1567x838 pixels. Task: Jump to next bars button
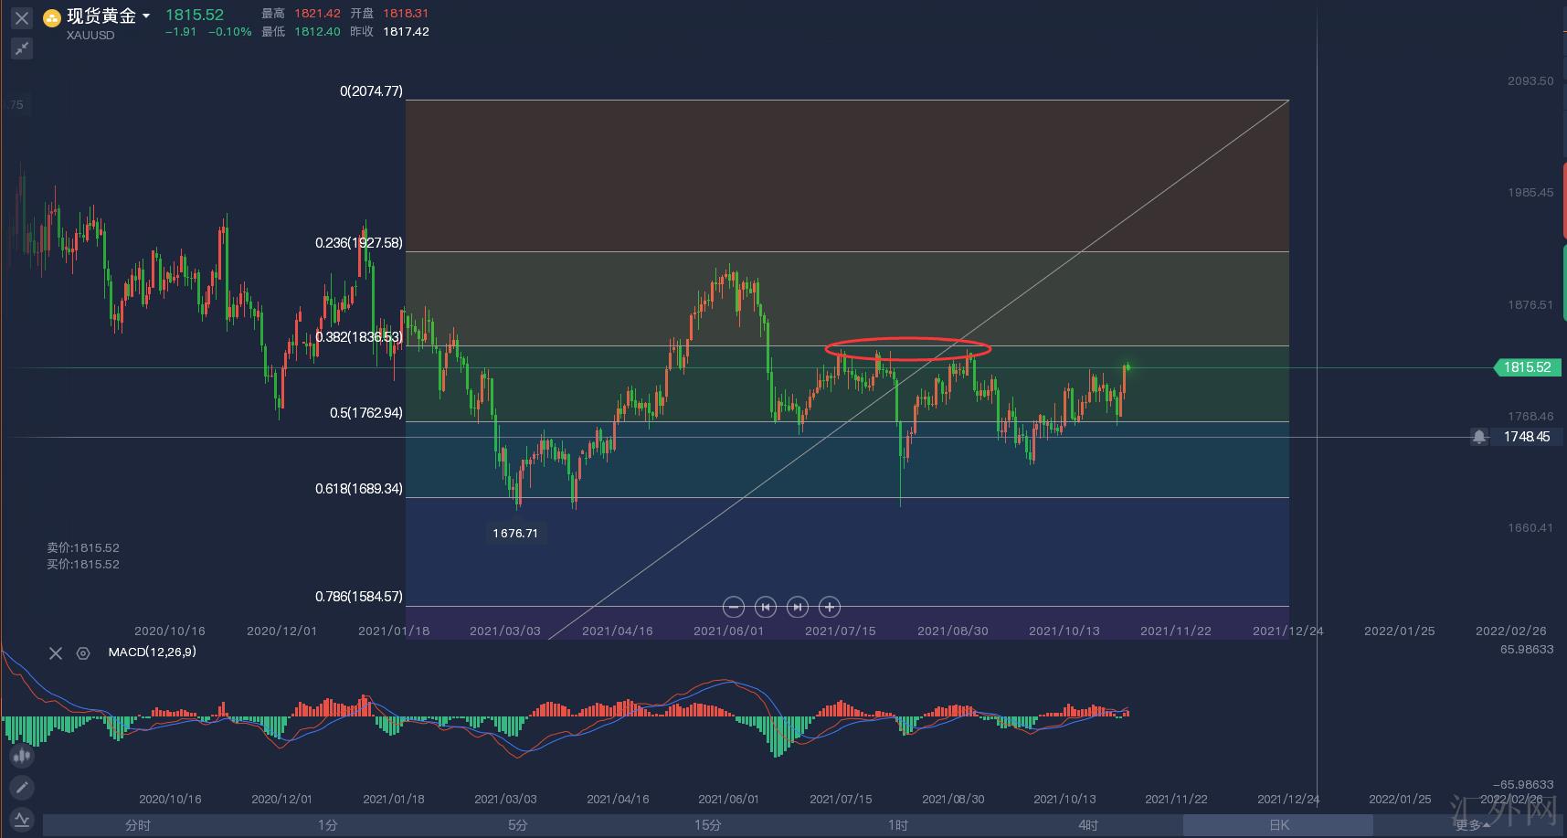pos(798,607)
